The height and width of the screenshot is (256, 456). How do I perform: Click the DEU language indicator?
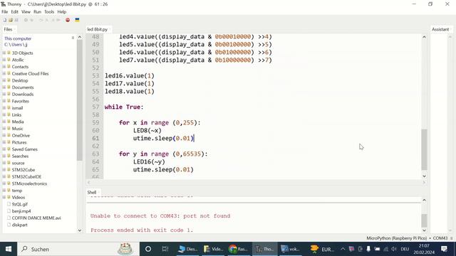pyautogui.click(x=405, y=249)
